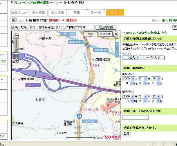Open the departure minute dropdown
Screen dimensions: 177x146
(143, 83)
